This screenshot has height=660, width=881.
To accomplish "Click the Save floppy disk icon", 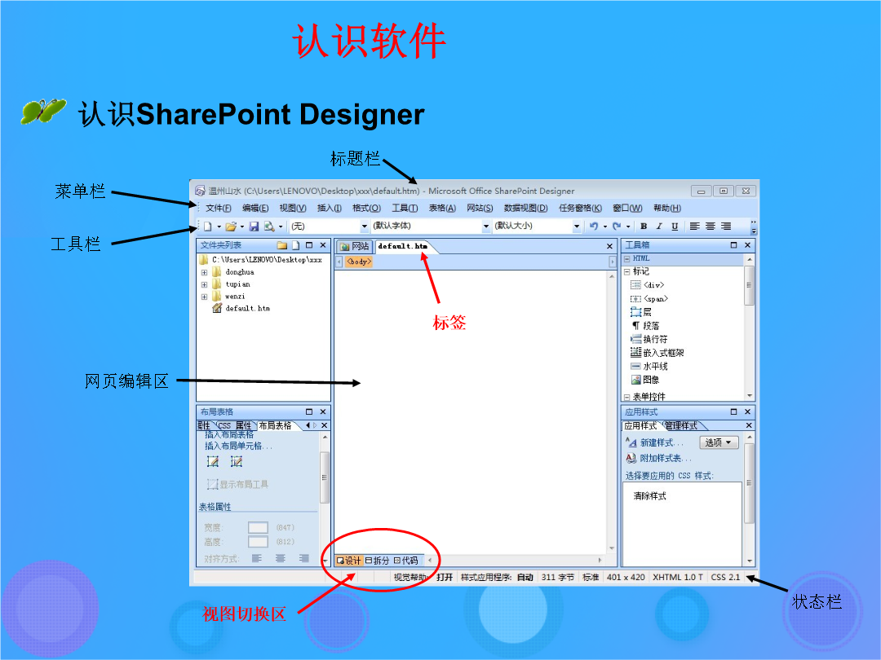I will 254,227.
